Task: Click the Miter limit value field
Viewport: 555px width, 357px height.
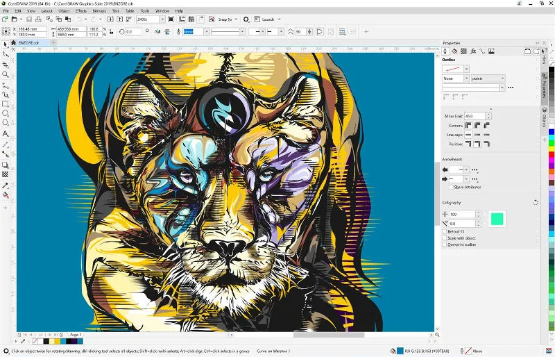Action: [475, 116]
